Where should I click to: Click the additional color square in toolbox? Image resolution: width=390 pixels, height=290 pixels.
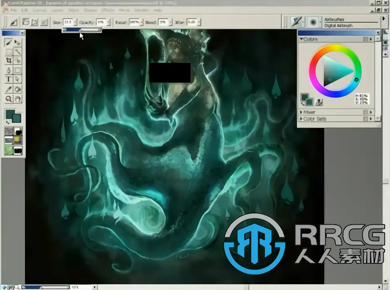pyautogui.click(x=17, y=118)
